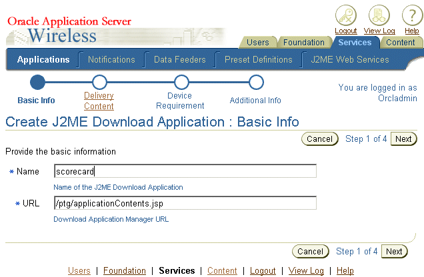
Task: Open the J2ME Web Services subtab
Action: [x=350, y=59]
